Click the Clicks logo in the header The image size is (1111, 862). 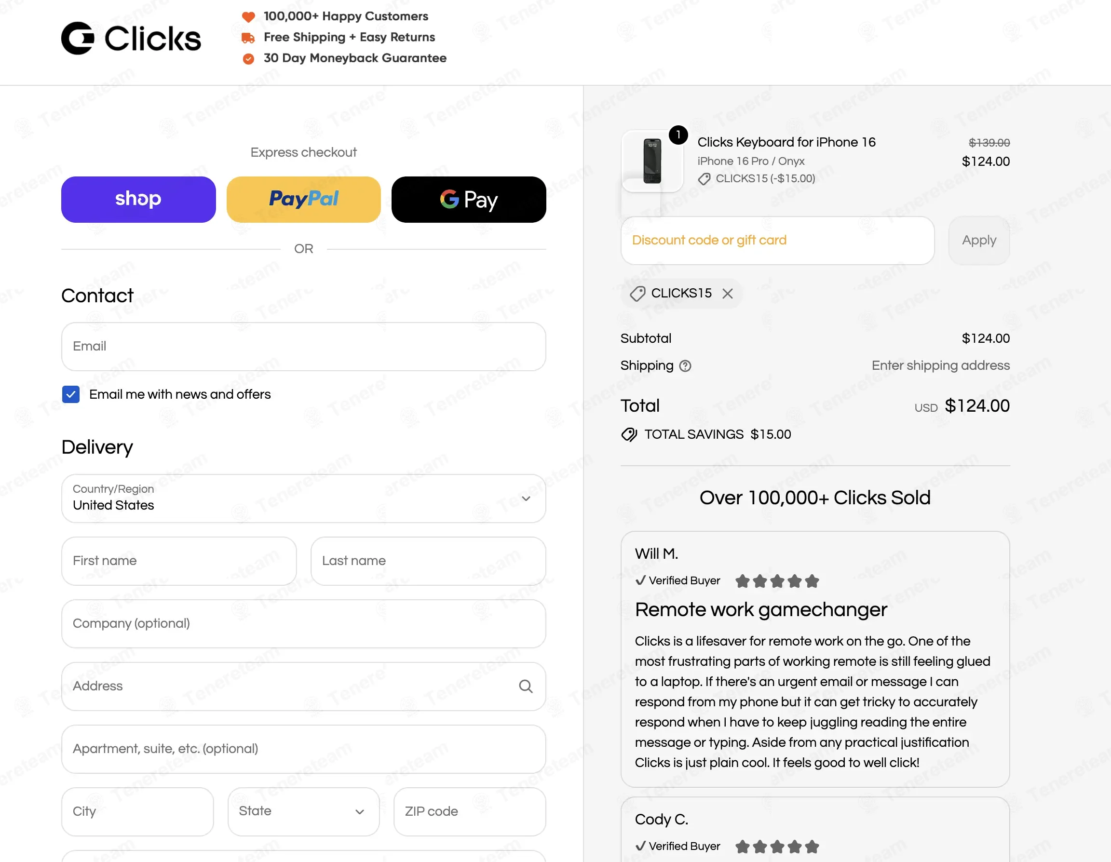tap(131, 38)
